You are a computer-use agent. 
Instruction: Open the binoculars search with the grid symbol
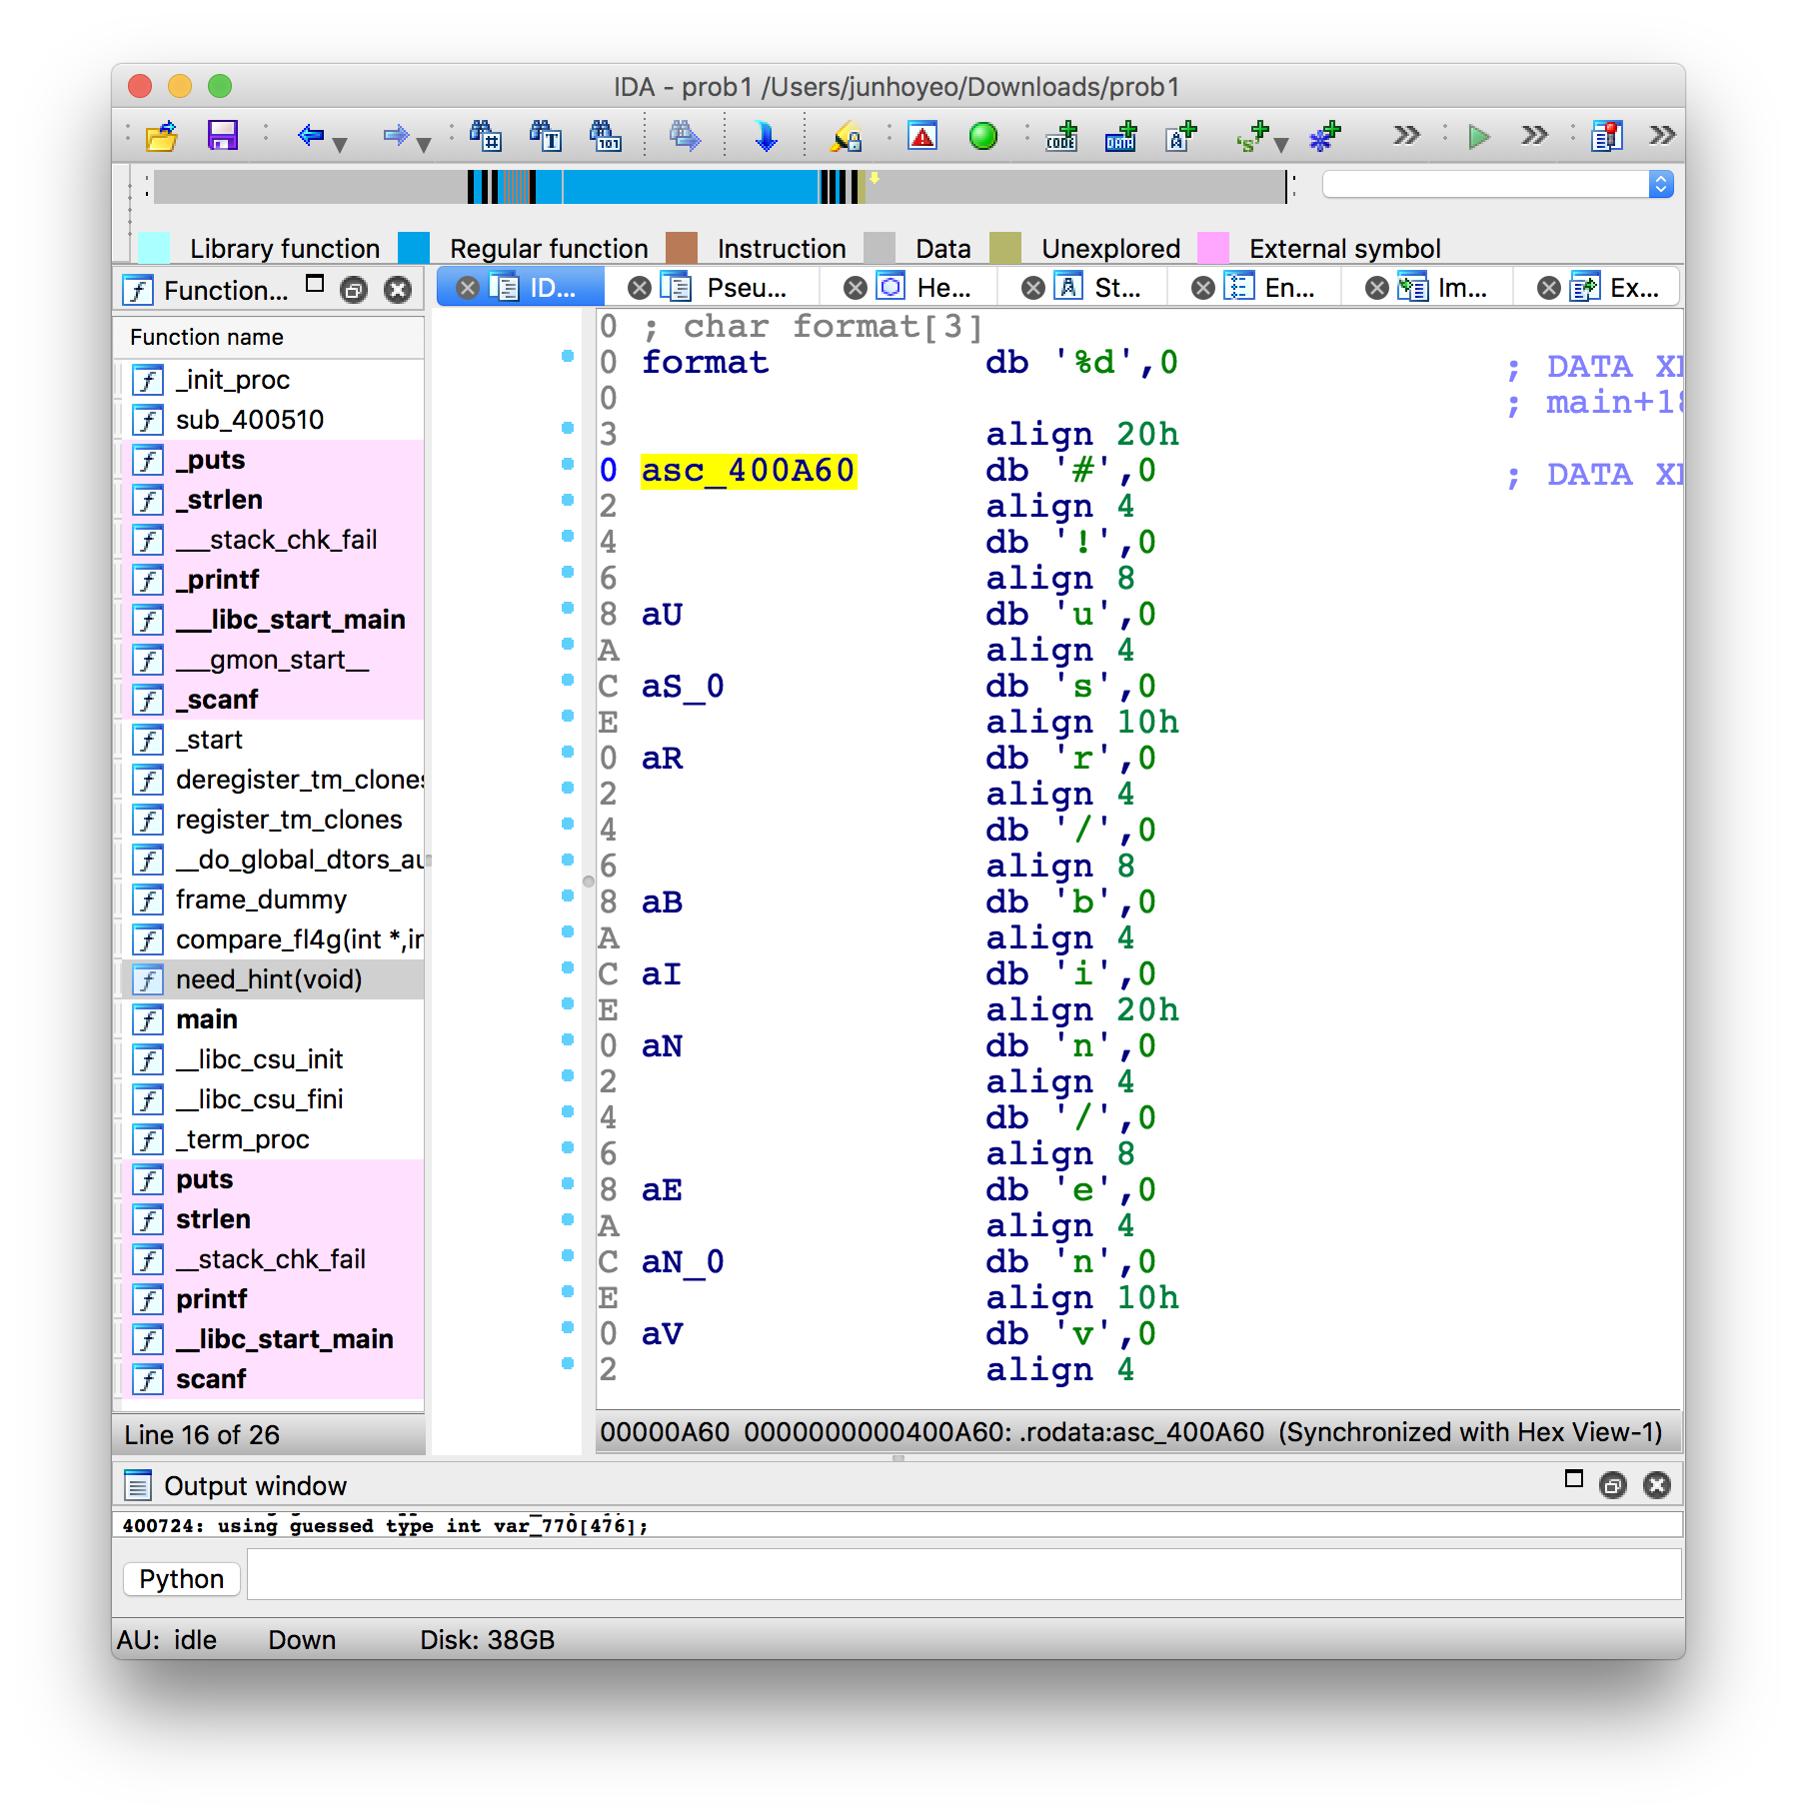click(x=486, y=135)
